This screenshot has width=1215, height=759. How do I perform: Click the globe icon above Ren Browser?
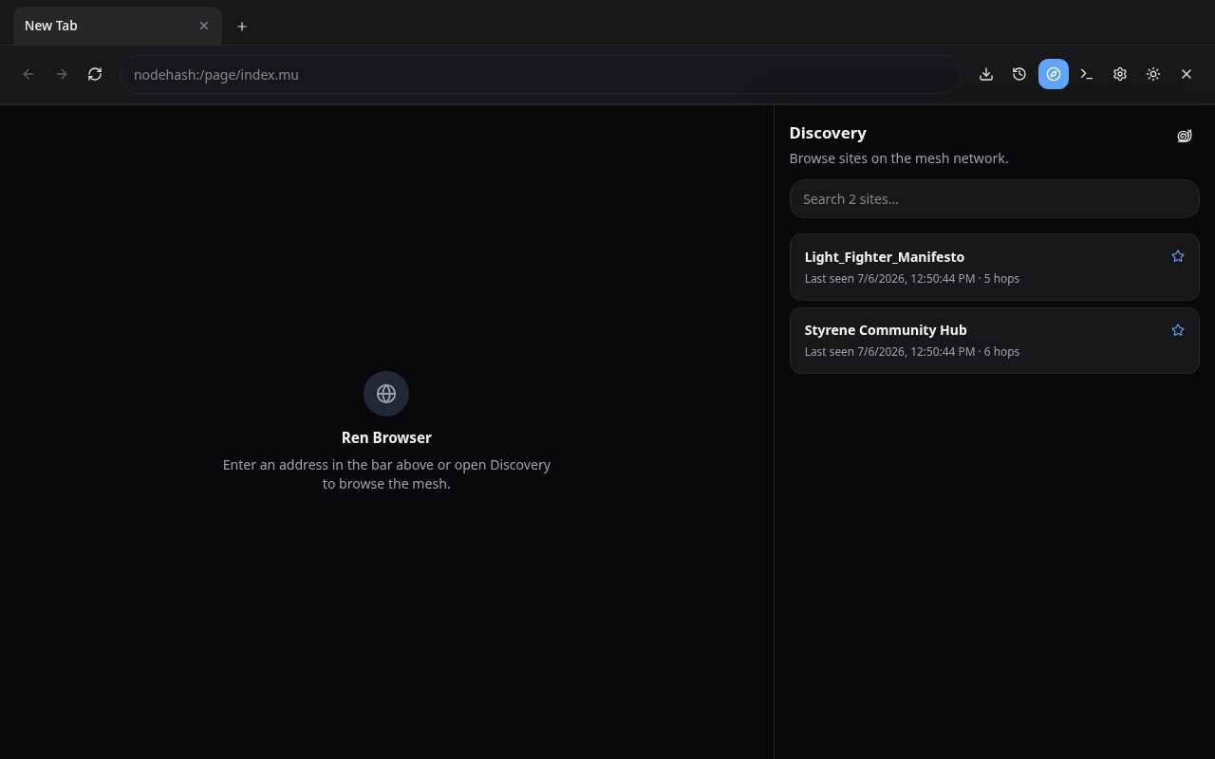(x=386, y=394)
